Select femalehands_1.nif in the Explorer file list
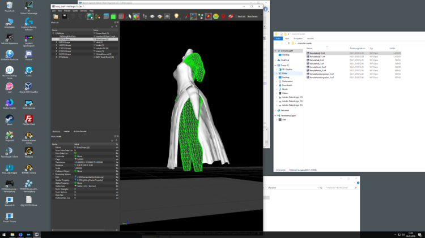Screen dimensions: 425x238 point(318,71)
